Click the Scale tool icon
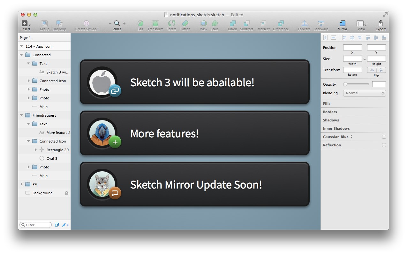Screen dimensions: 407x255 (215, 23)
